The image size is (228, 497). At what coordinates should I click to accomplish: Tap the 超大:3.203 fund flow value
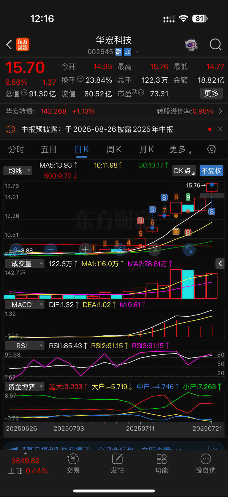click(68, 387)
